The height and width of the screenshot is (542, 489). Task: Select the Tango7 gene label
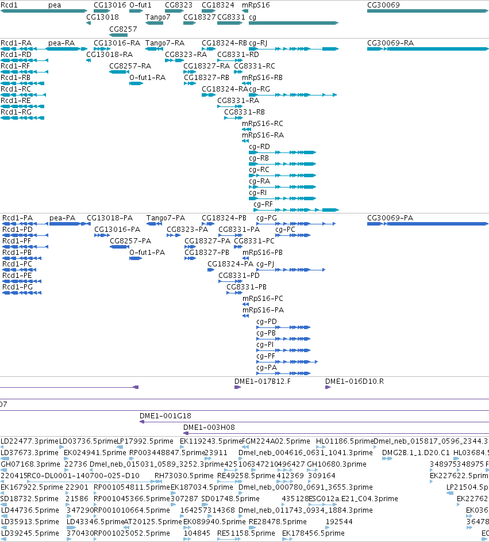158,17
